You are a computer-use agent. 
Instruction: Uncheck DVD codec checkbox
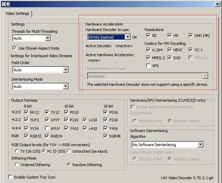pos(170,58)
